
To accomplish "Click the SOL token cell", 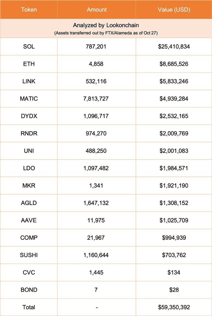I will pos(29,46).
